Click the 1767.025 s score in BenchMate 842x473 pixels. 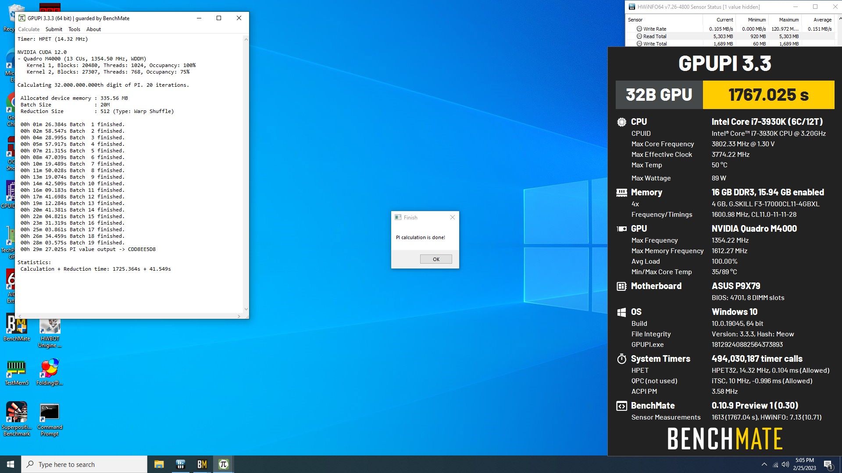tap(768, 95)
